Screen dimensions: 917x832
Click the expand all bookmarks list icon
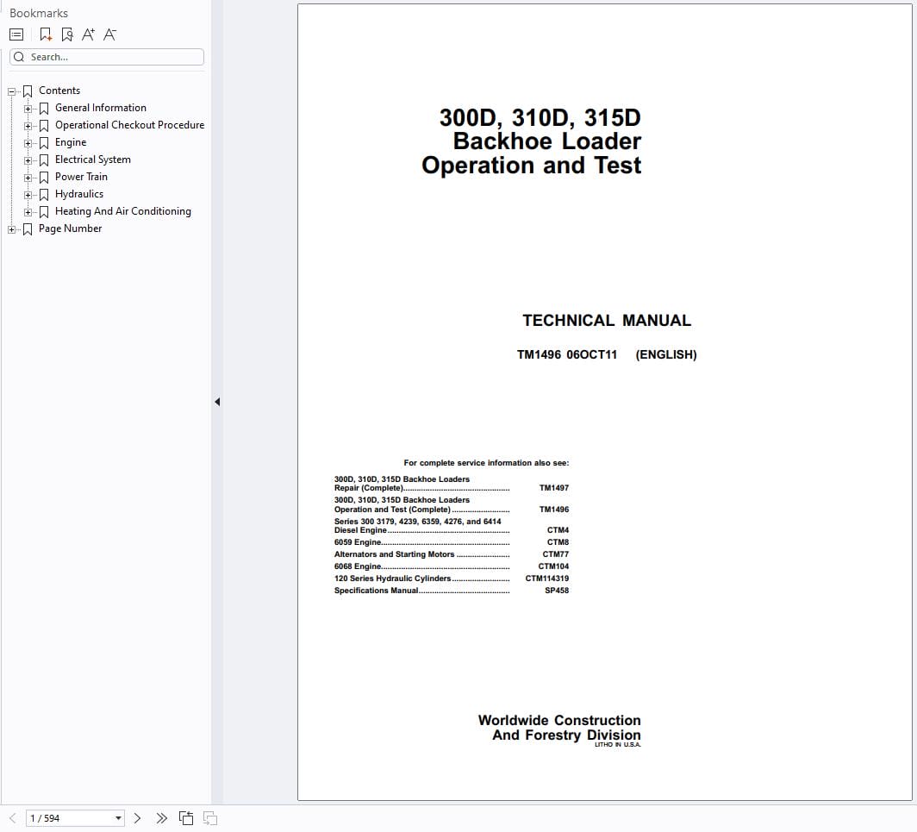click(16, 34)
